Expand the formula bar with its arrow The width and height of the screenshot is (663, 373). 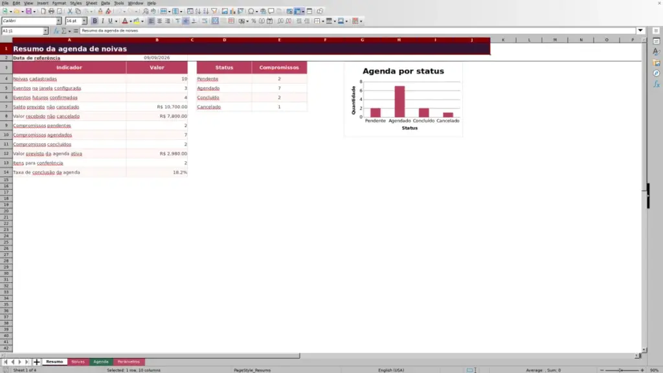(x=640, y=31)
